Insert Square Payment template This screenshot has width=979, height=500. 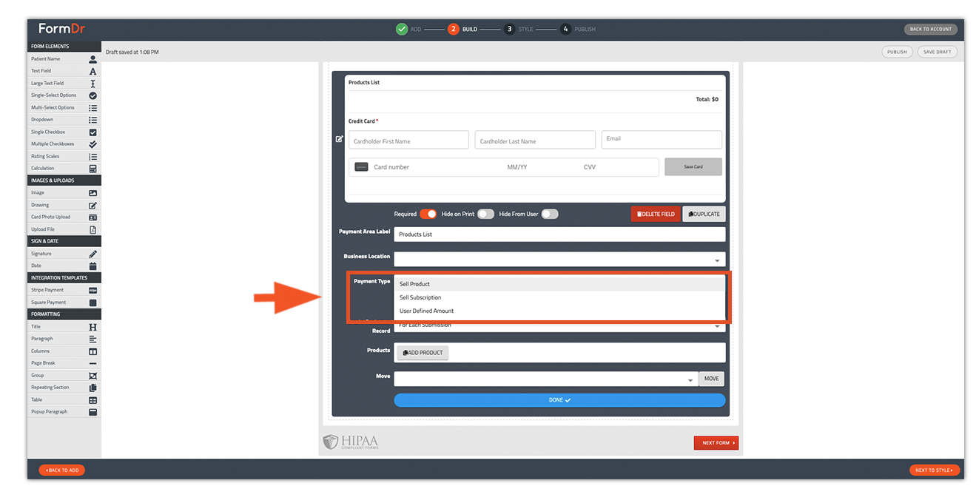click(64, 303)
